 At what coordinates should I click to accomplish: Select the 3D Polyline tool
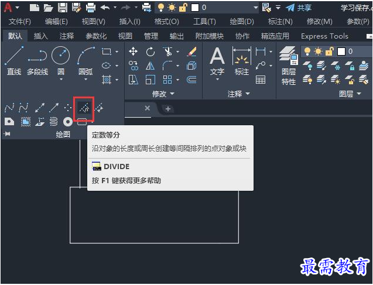click(x=39, y=122)
